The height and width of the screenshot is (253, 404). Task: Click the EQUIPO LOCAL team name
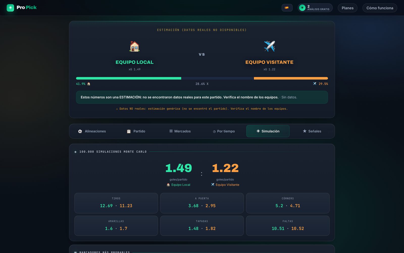click(135, 62)
